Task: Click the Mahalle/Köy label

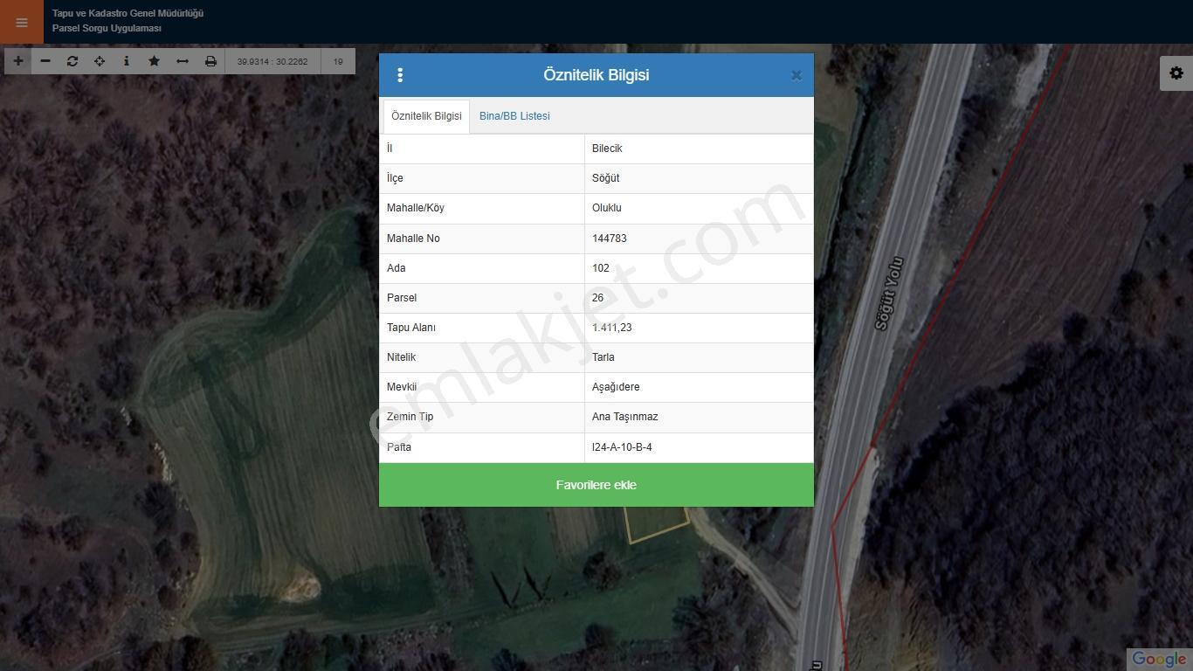Action: tap(416, 208)
